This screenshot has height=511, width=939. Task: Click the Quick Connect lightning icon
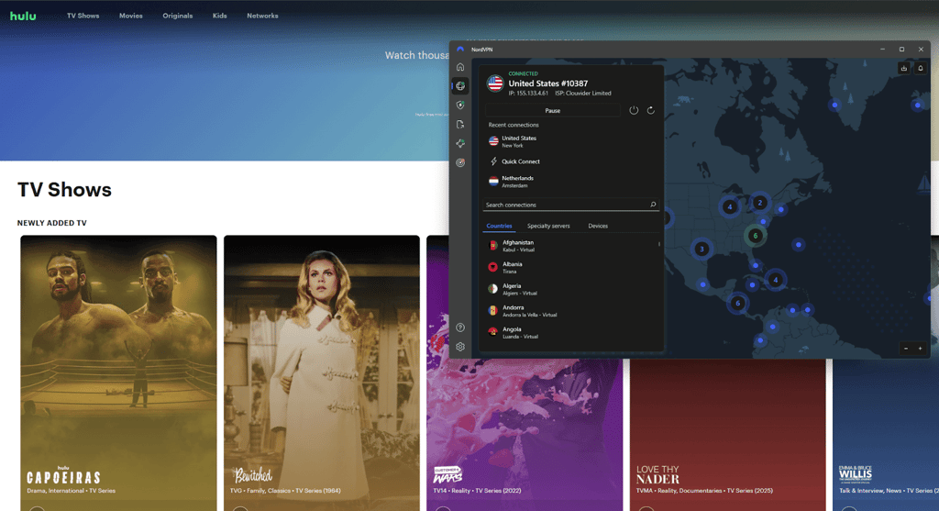coord(493,161)
